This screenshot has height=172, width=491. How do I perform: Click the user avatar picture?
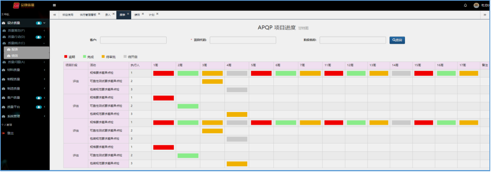coord(476,5)
